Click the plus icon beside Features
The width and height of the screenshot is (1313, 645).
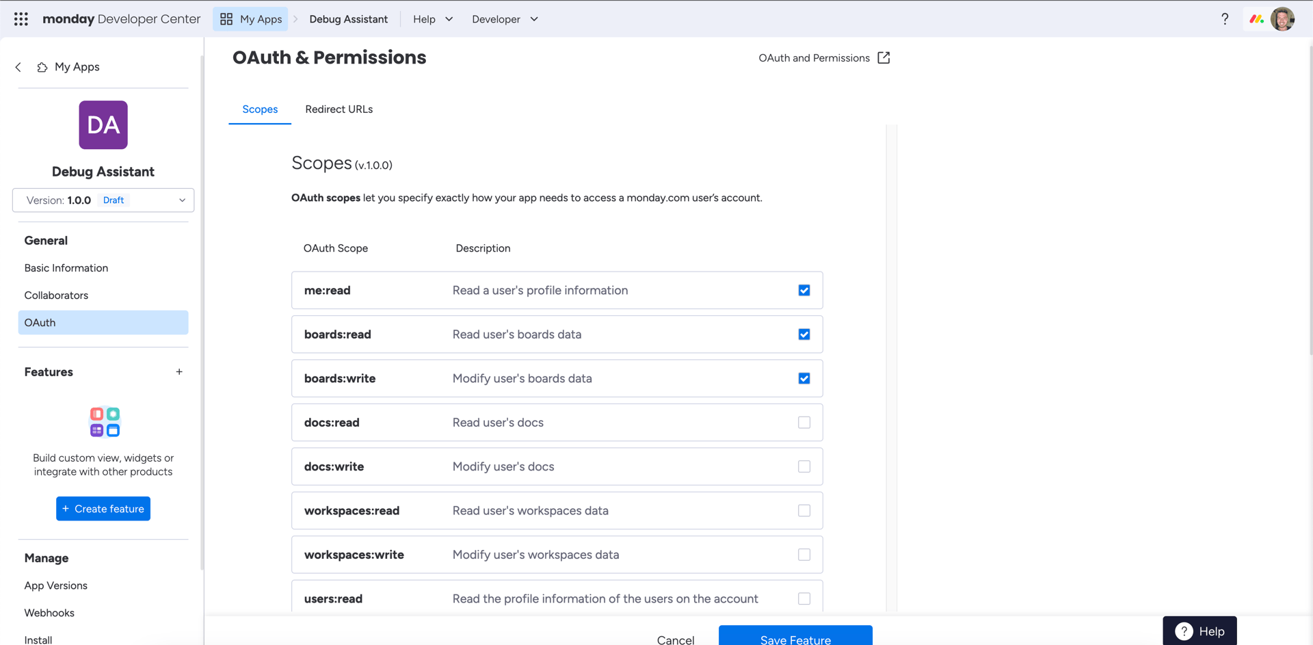[179, 372]
